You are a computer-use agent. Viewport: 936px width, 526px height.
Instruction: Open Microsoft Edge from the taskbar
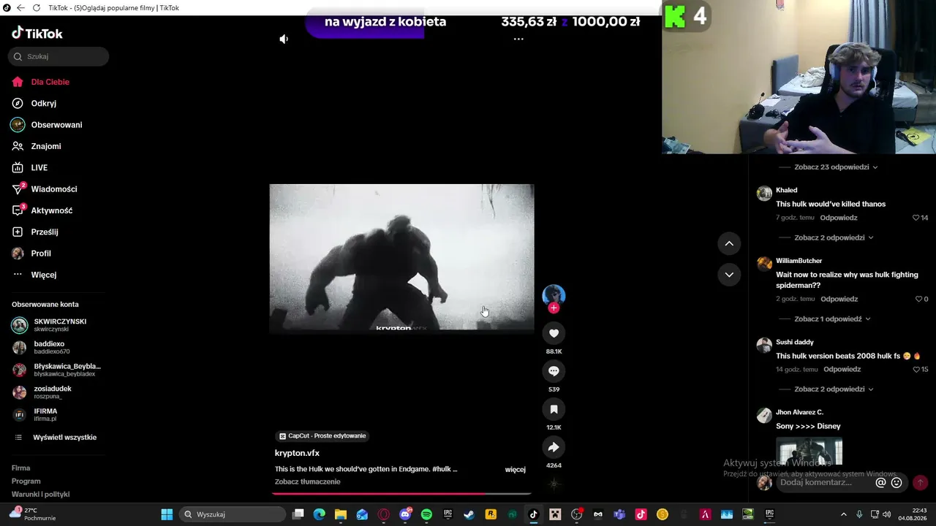[x=319, y=514]
